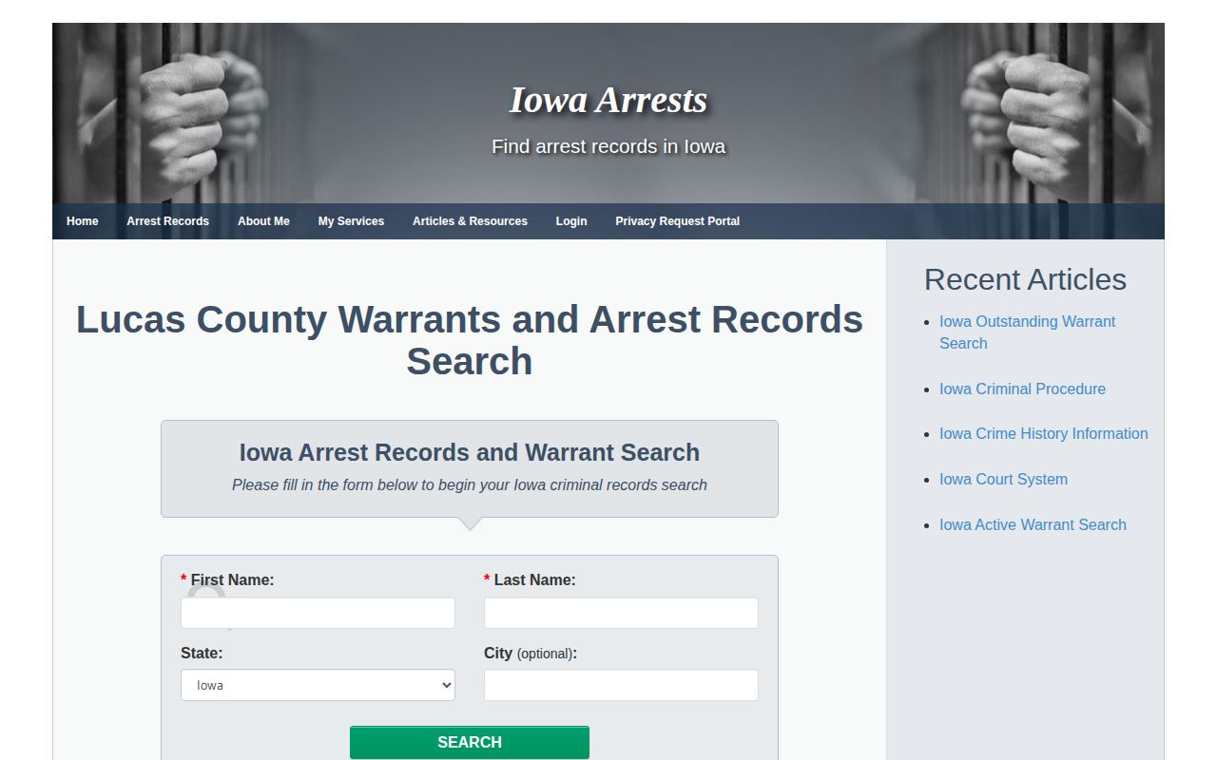Open the State dropdown showing Iowa
The height and width of the screenshot is (760, 1217).
tap(318, 685)
